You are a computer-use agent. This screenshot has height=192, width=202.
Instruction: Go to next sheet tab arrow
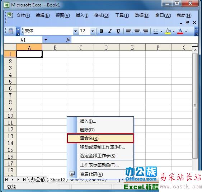[x=18, y=179]
